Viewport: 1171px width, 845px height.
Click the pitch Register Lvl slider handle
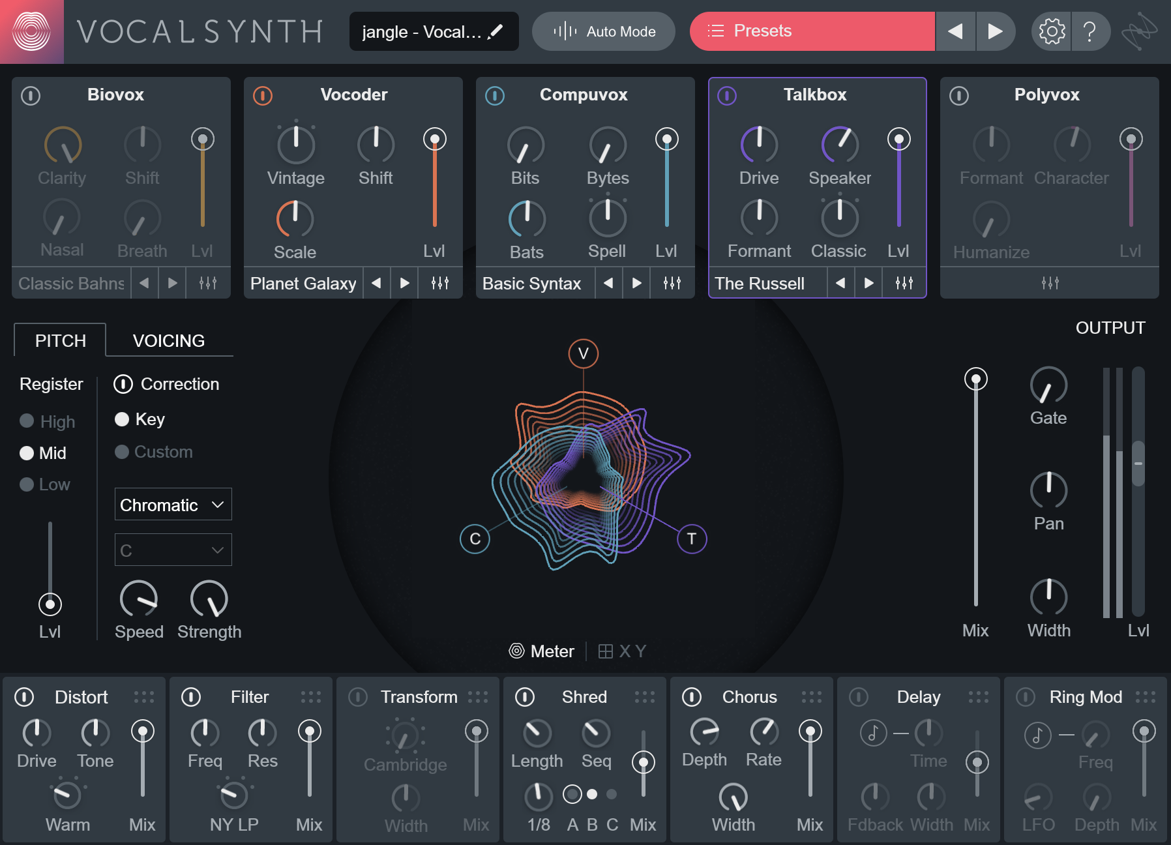coord(50,604)
